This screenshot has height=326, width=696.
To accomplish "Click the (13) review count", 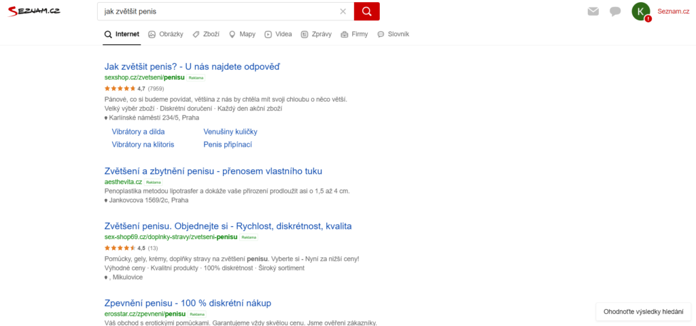I will tap(153, 248).
